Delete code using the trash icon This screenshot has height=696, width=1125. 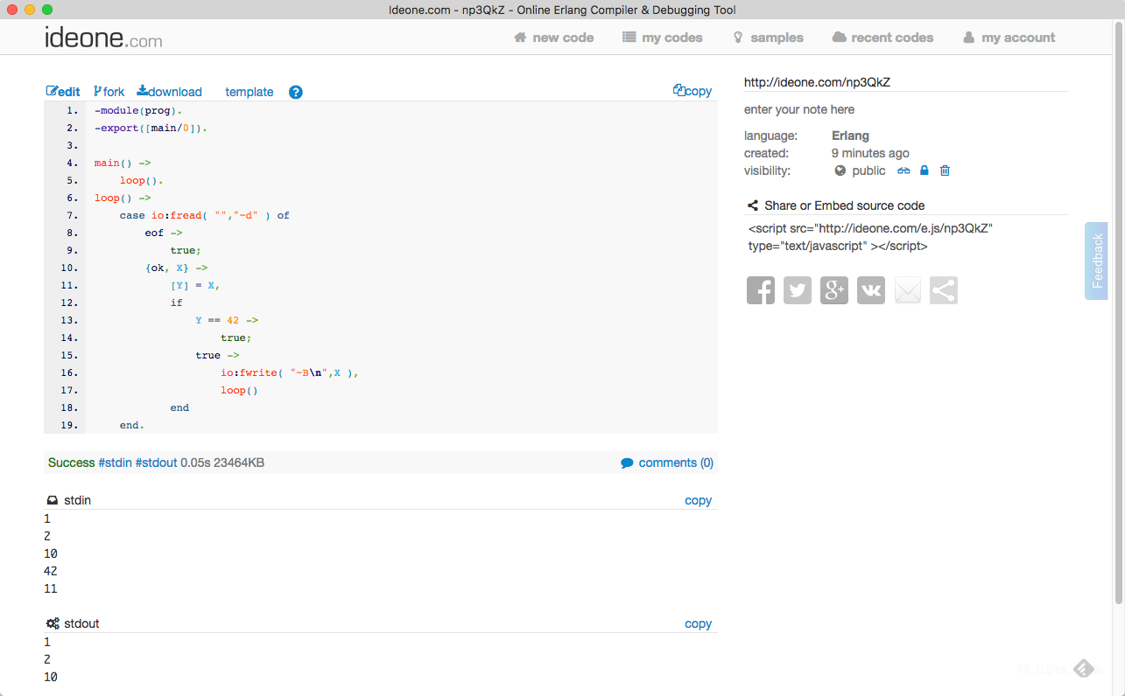[x=945, y=171]
